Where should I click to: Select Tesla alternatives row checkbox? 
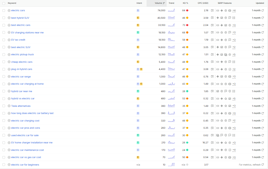click(x=4, y=106)
